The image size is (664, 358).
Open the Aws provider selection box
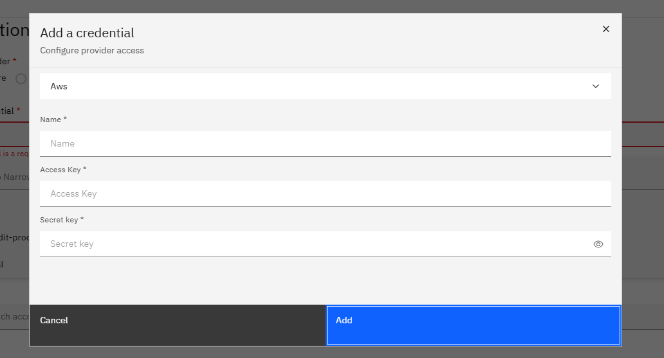(x=325, y=86)
